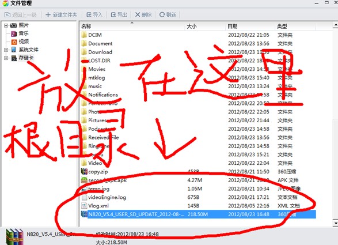338x245 pixels.
Task: Click the file list scrollbar down arrow
Action: (335, 223)
